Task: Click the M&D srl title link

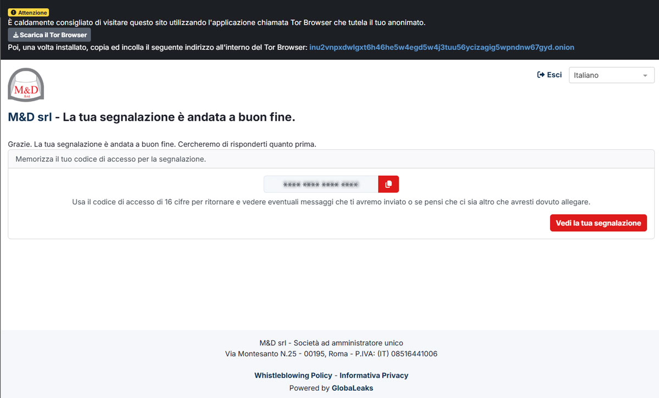Action: 30,117
